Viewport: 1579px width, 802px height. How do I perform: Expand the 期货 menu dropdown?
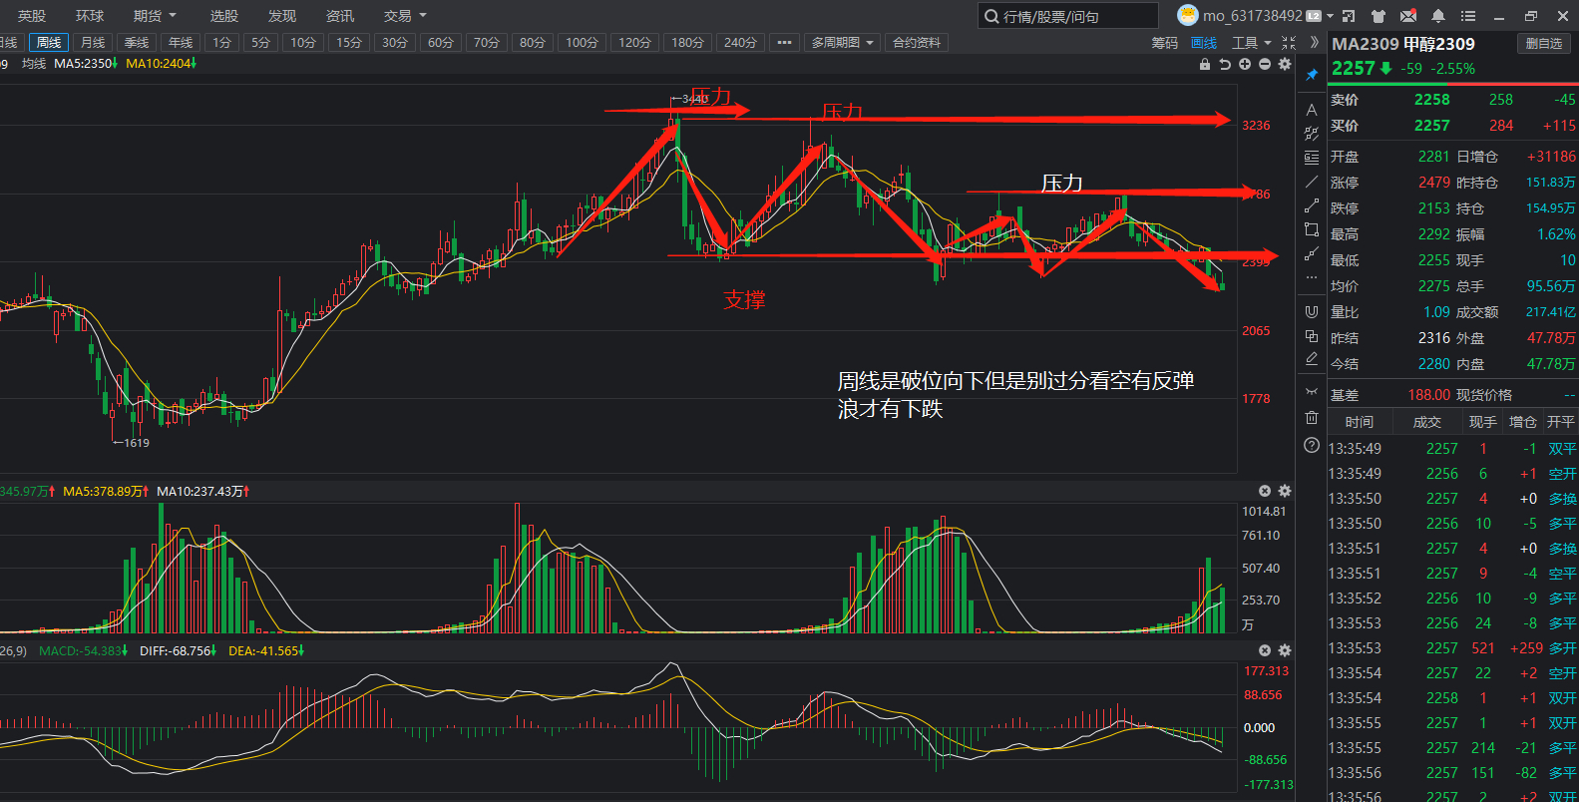(155, 16)
